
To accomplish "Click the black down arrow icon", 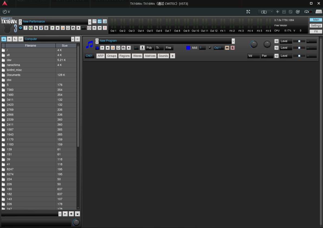I will click(x=36, y=28).
